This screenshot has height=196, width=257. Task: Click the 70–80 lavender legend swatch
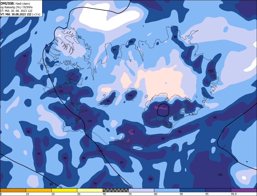point(141,190)
